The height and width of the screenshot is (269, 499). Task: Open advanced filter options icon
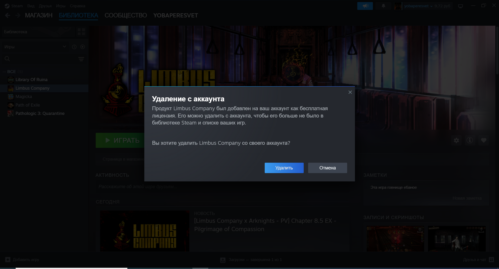pos(81,59)
